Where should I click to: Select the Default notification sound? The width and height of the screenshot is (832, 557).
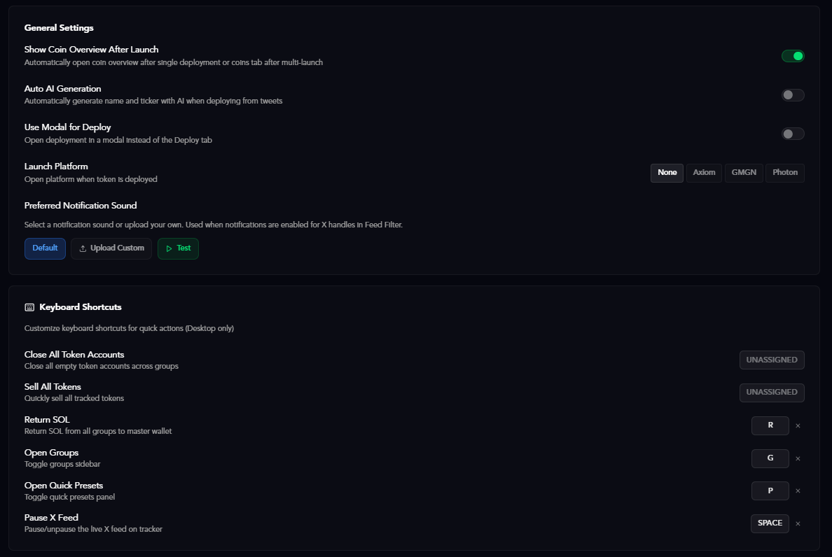tap(45, 248)
